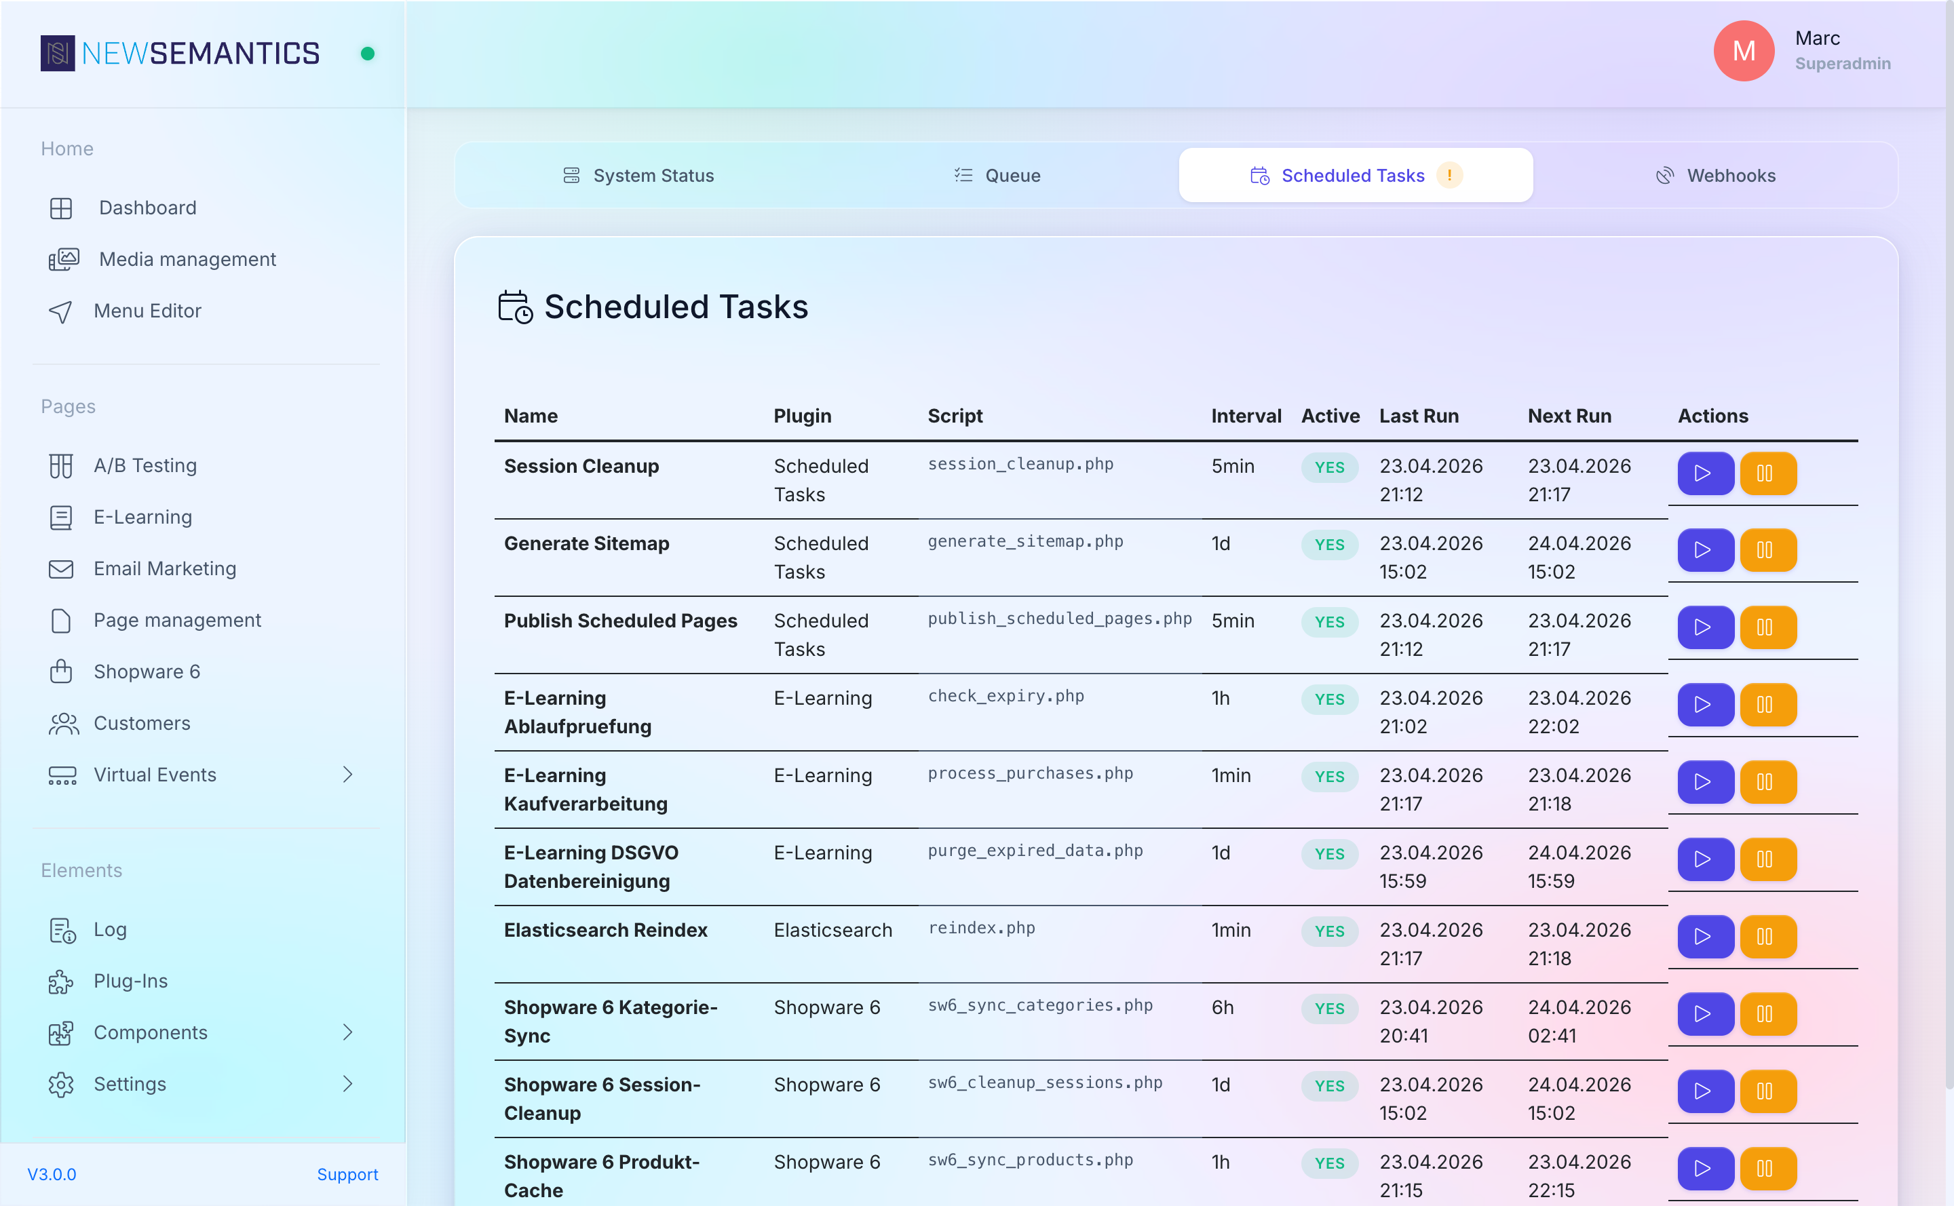Click the NewSemantics logo
The width and height of the screenshot is (1954, 1206).
(180, 54)
